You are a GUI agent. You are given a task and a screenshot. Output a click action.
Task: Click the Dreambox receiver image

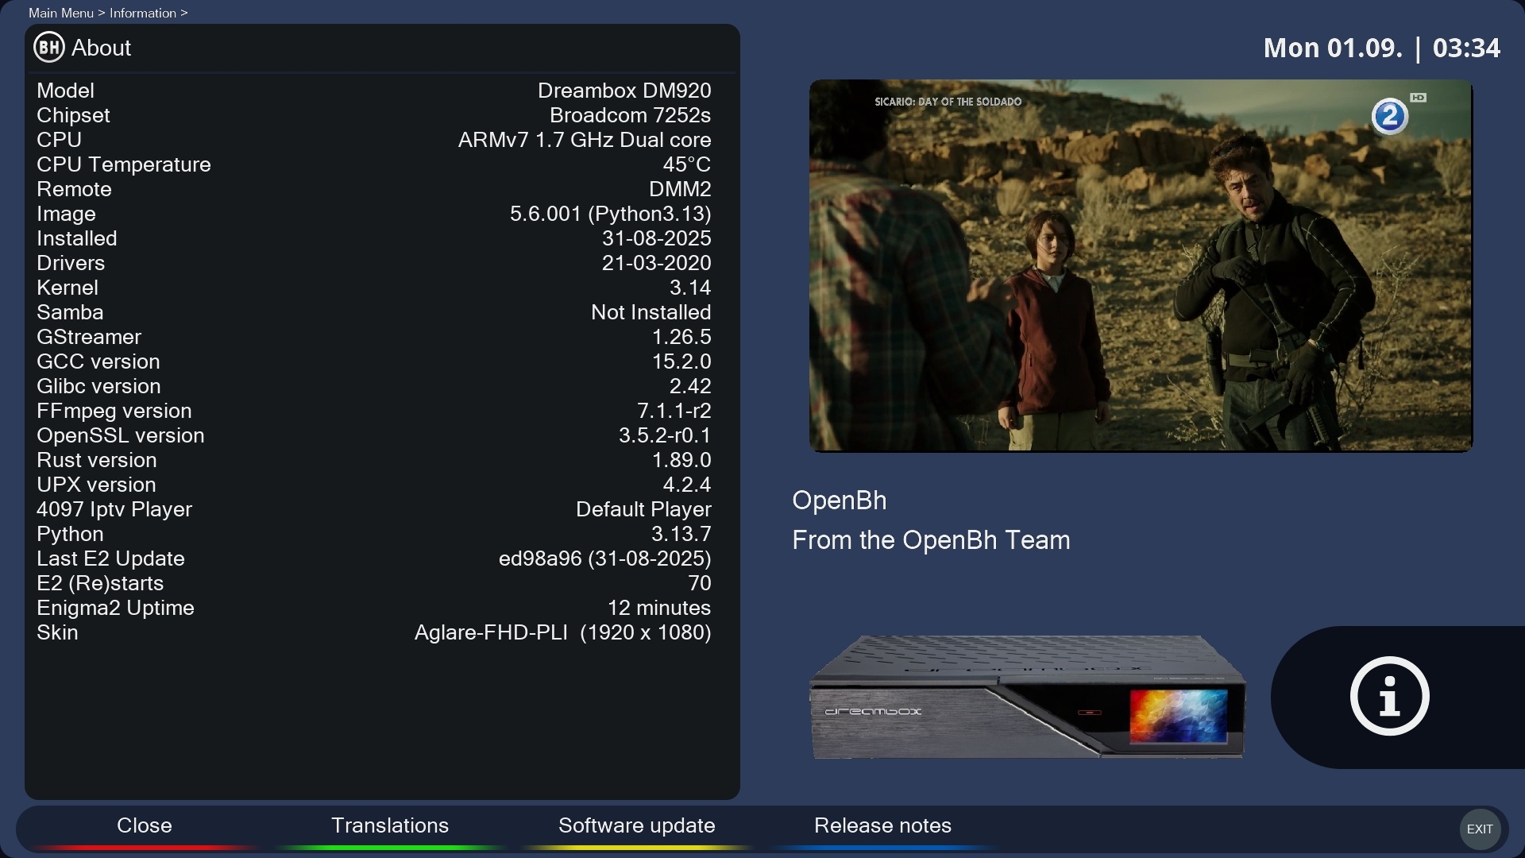1027,697
